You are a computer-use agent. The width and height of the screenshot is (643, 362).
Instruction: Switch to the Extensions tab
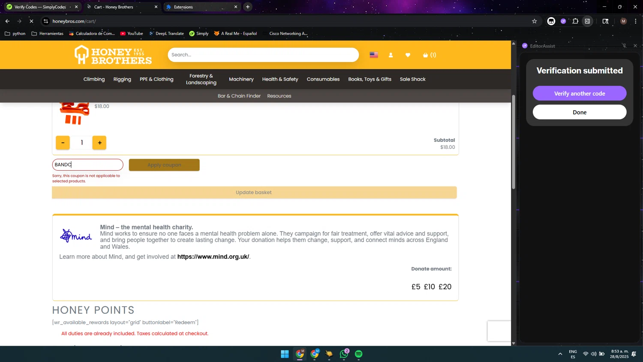pyautogui.click(x=201, y=7)
